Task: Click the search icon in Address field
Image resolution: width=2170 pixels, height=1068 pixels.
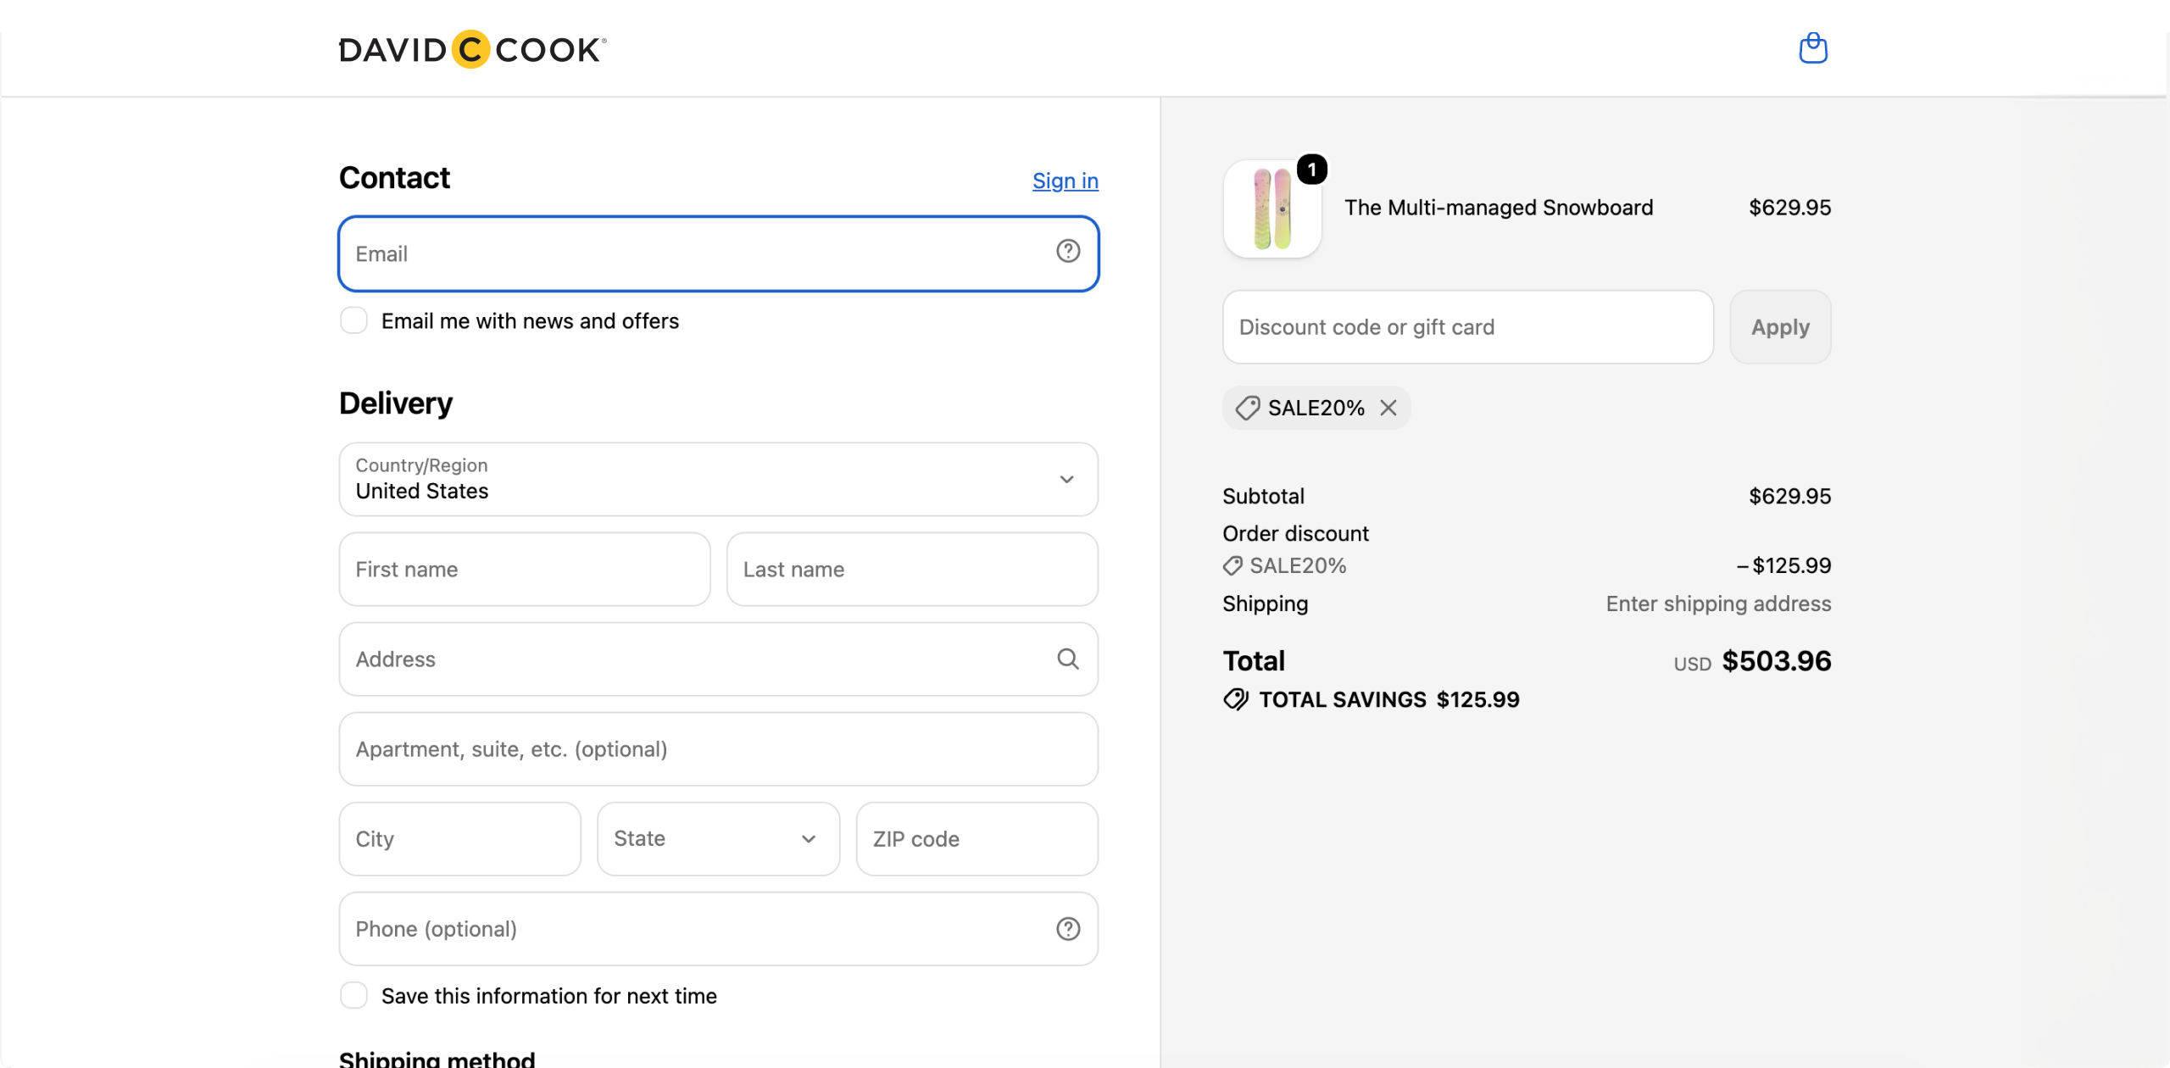Action: tap(1068, 659)
